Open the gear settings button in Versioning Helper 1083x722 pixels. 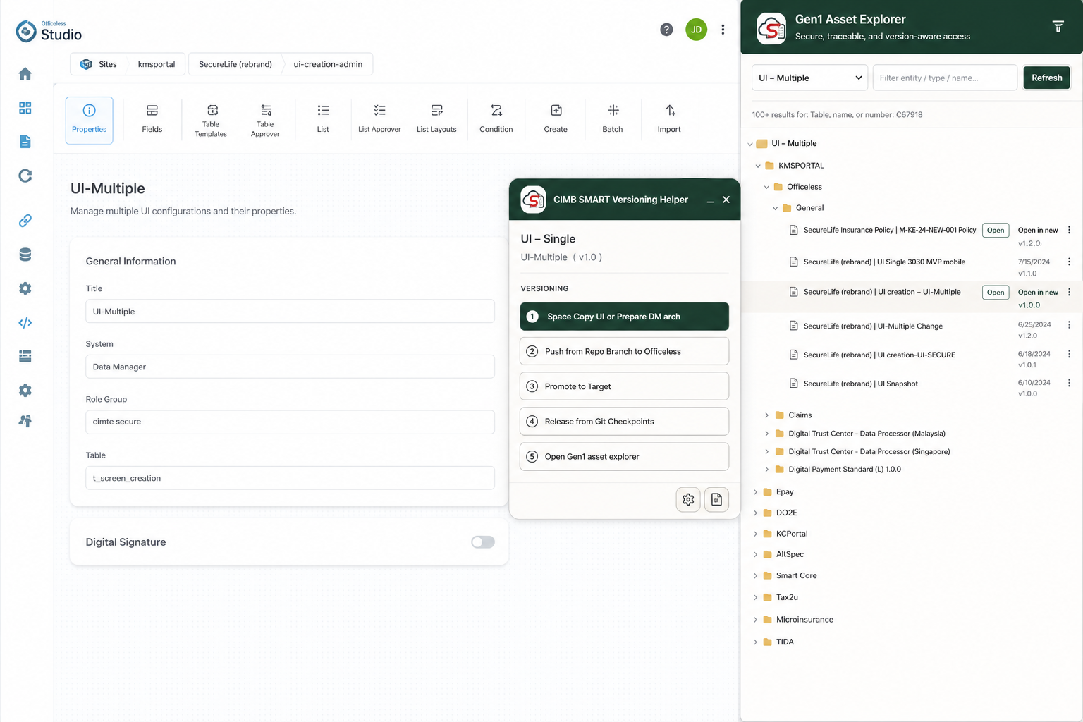click(x=688, y=499)
